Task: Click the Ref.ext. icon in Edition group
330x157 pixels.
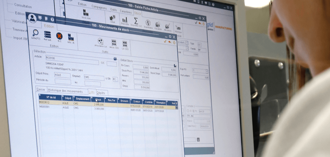Action: click(x=48, y=36)
